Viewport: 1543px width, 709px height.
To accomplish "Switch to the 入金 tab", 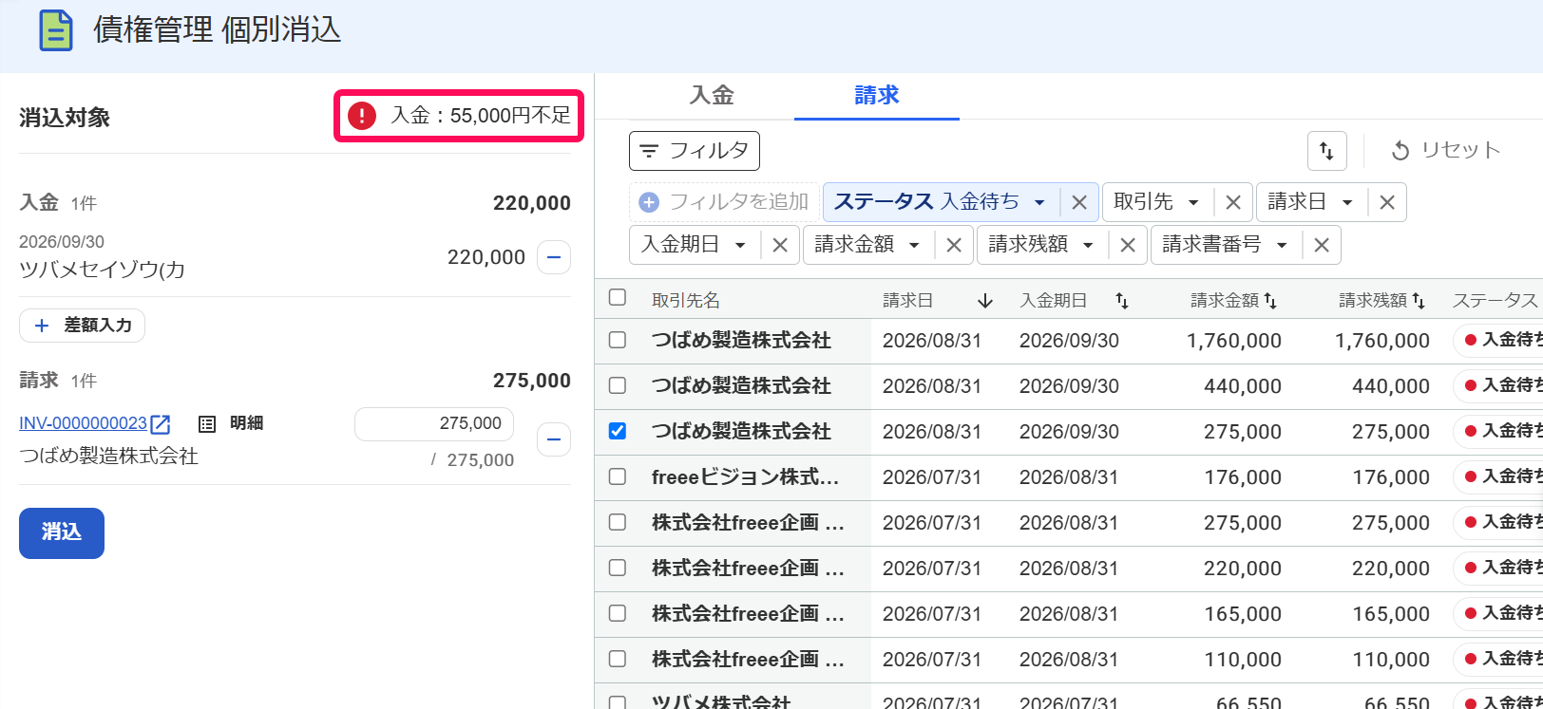I will (x=712, y=96).
